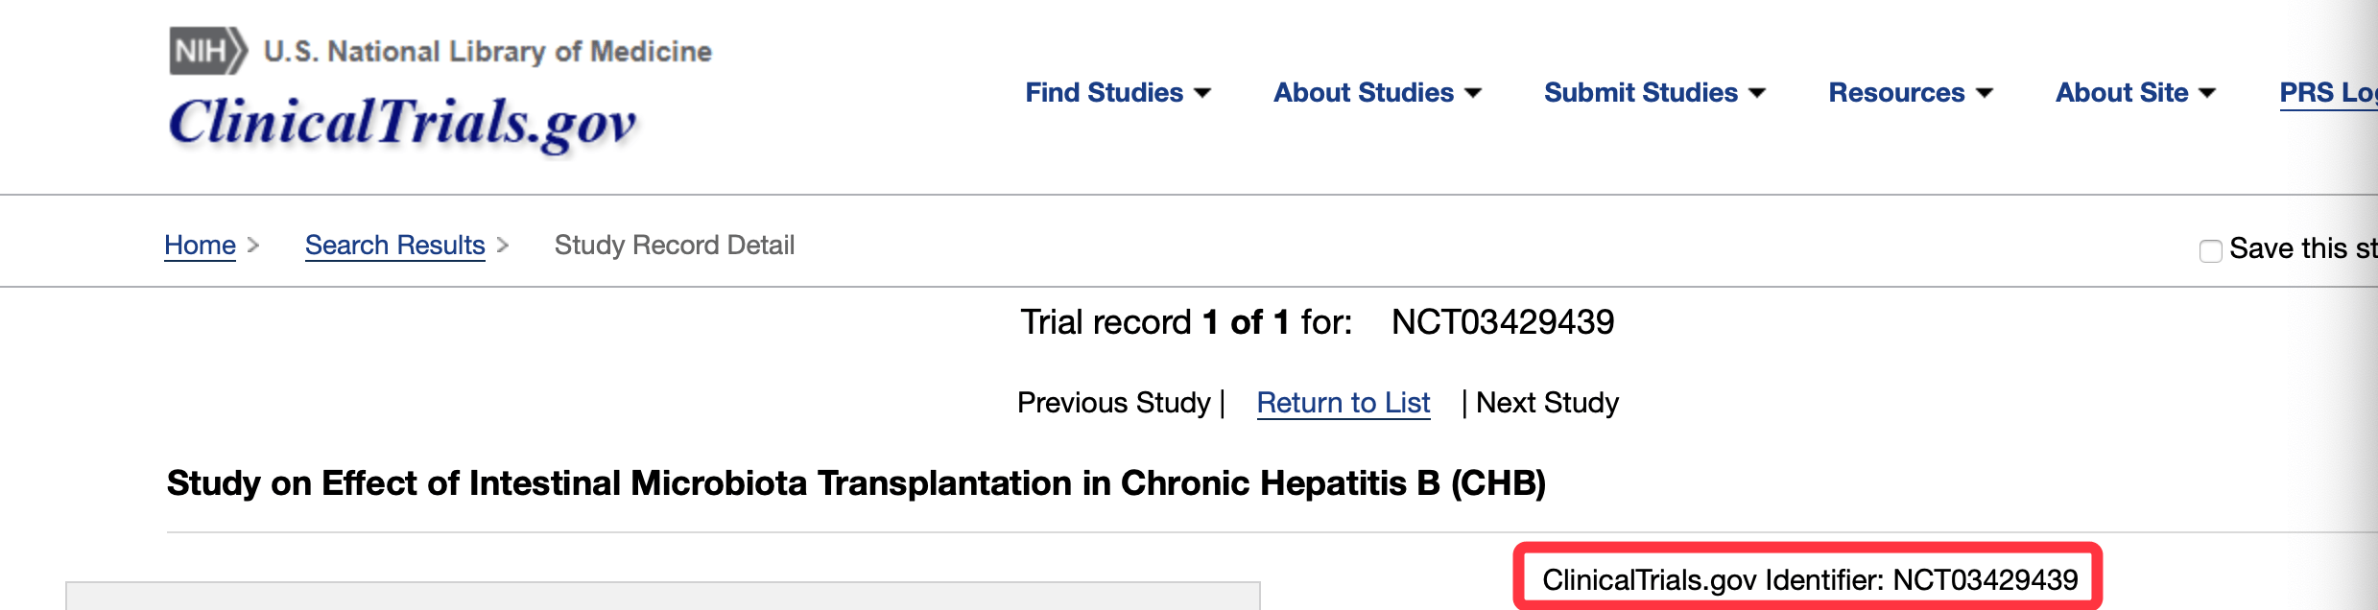Expand the Find Studies dropdown
The height and width of the screenshot is (610, 2378).
coord(1118,93)
